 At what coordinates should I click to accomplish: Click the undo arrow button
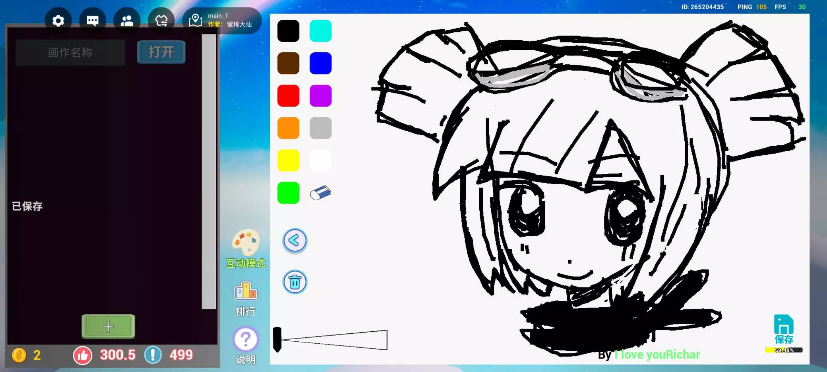click(295, 240)
